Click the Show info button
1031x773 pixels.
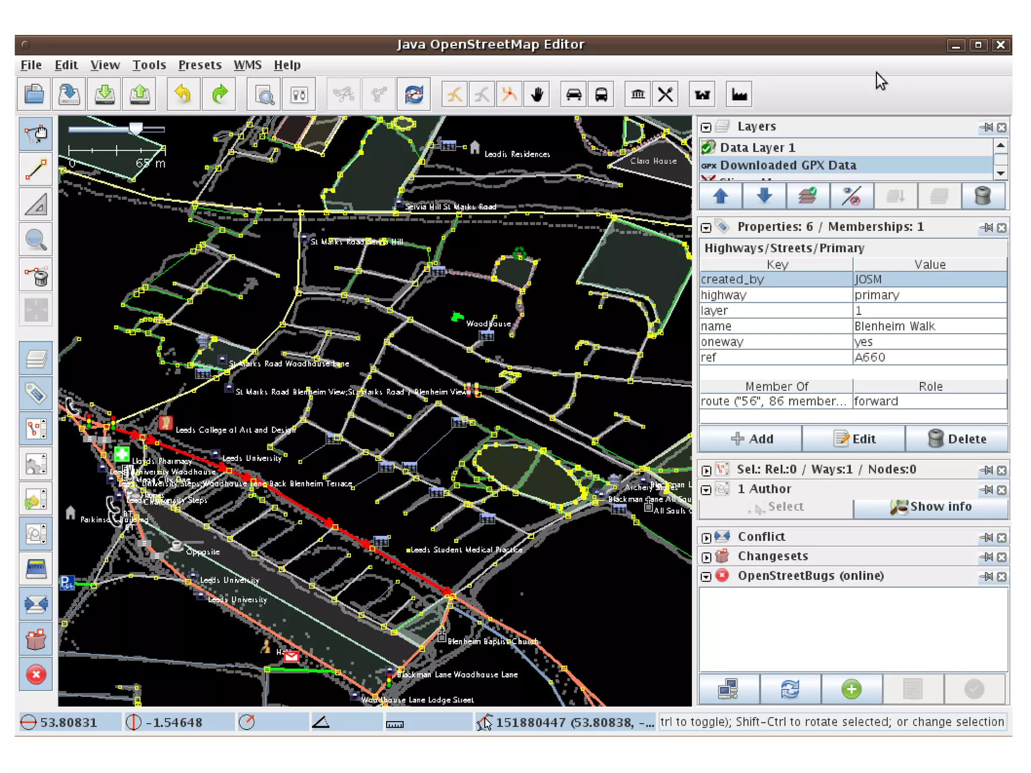tap(931, 507)
